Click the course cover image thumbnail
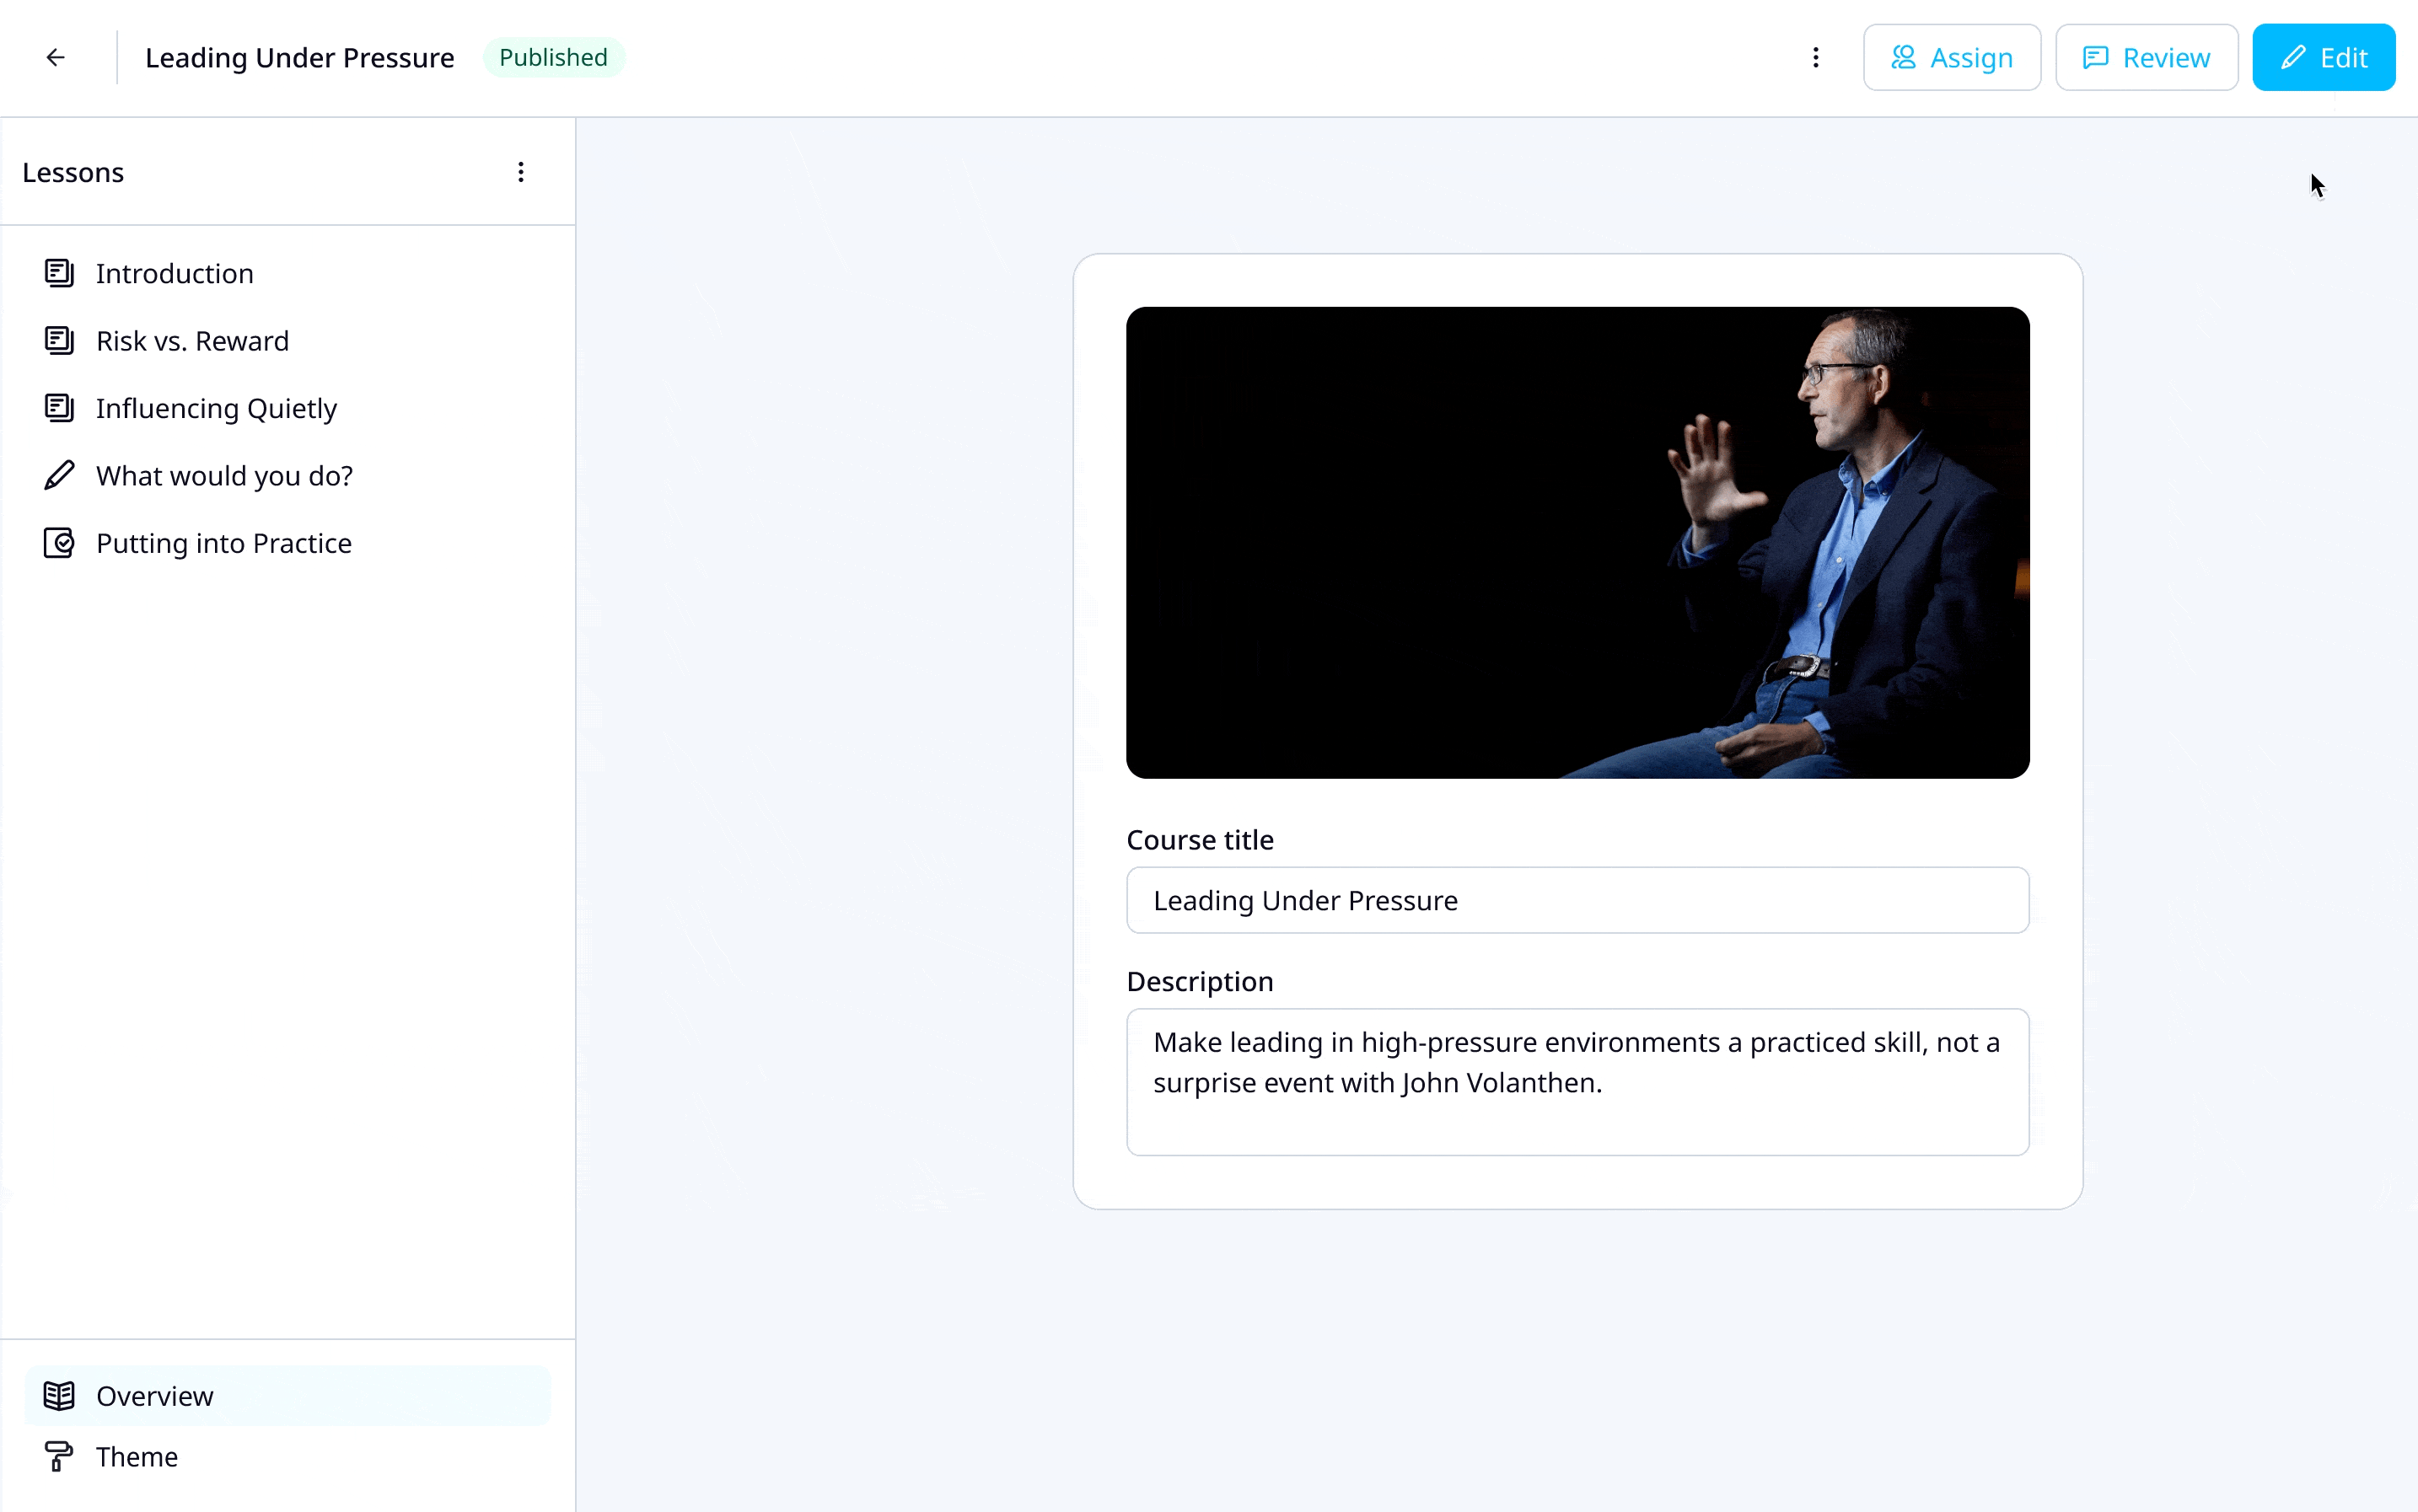 coord(1577,543)
